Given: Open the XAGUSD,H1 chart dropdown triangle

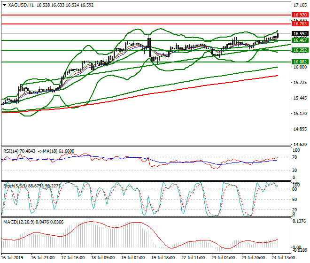Looking at the screenshot, I should click(5, 5).
